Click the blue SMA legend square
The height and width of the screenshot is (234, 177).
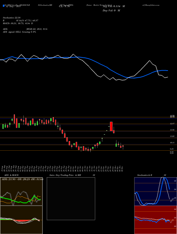click(4, 6)
